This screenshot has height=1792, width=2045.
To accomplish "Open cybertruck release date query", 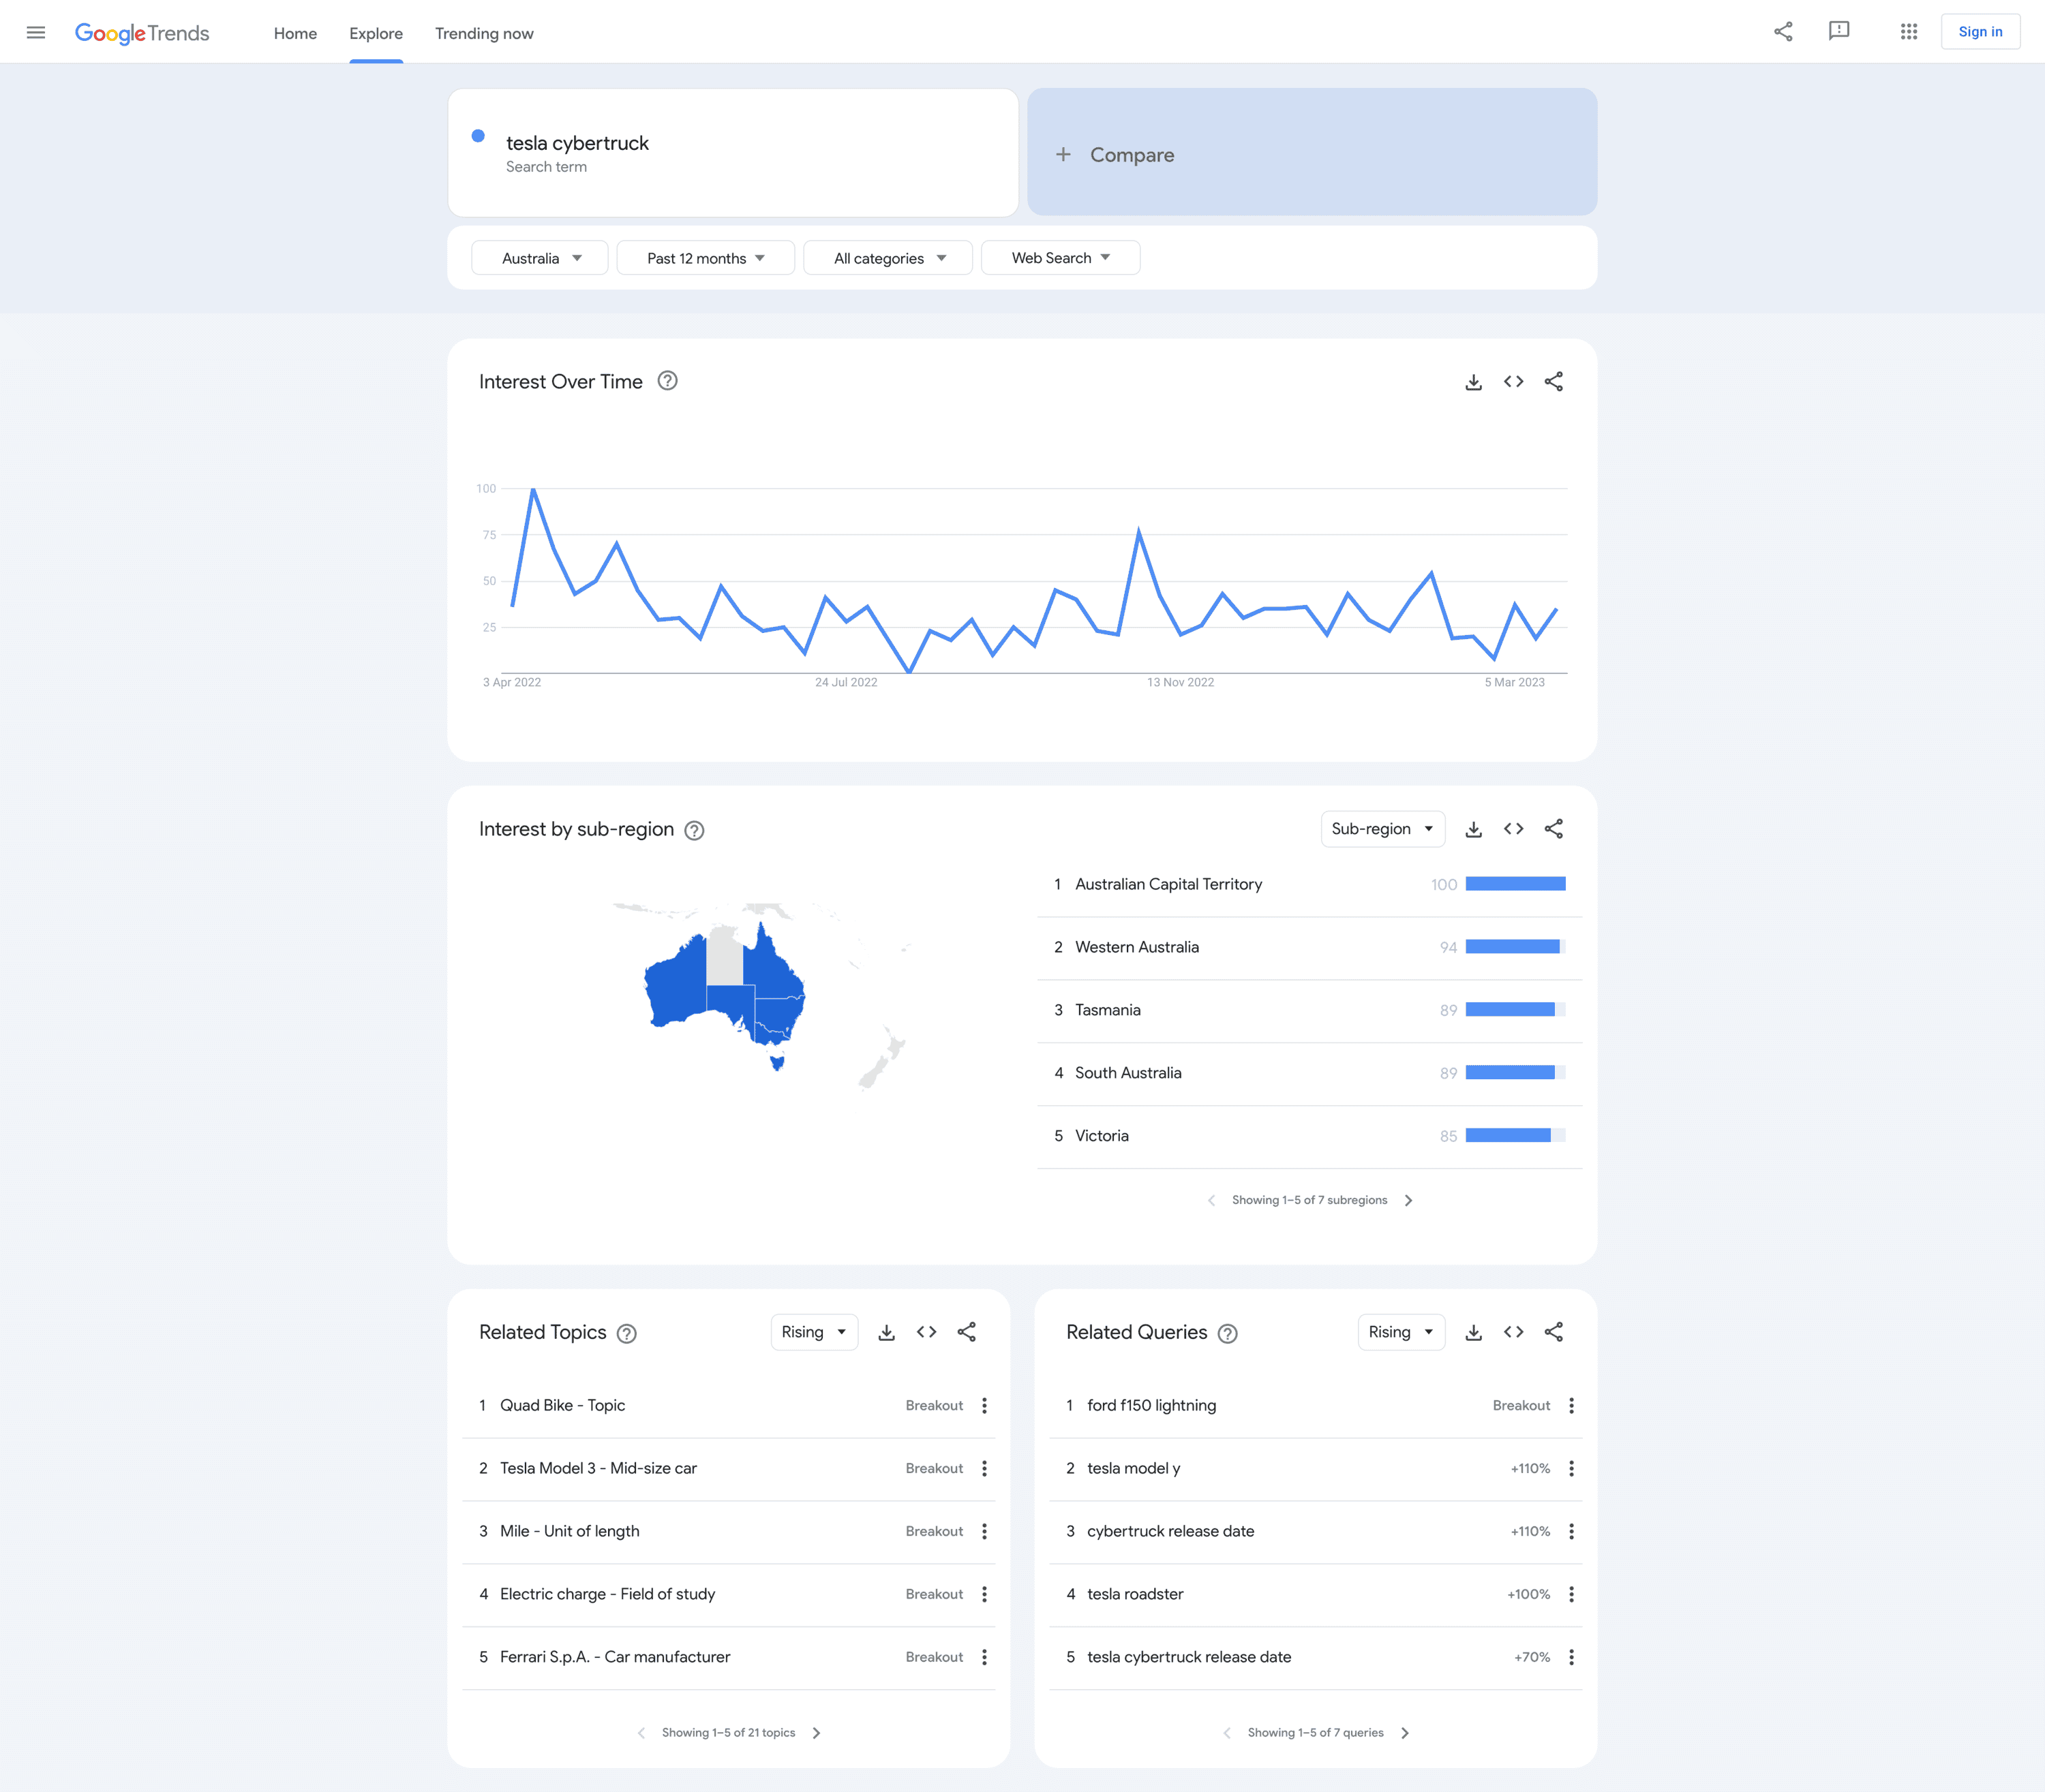I will pos(1170,1531).
